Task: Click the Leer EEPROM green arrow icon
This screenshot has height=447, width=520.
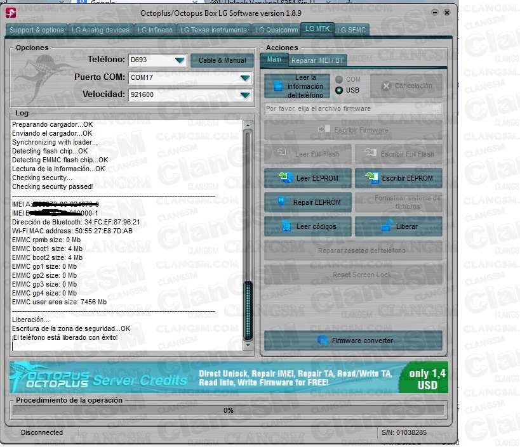Action: pyautogui.click(x=286, y=178)
